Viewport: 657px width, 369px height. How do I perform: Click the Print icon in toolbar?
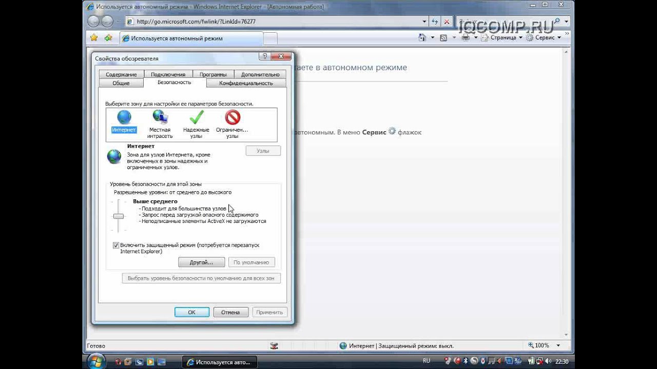465,37
